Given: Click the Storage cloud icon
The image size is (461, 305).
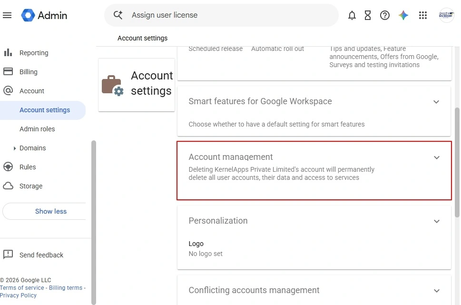Looking at the screenshot, I should click(8, 186).
